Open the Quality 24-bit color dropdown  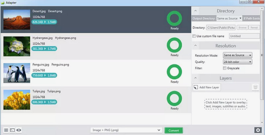click(x=237, y=62)
